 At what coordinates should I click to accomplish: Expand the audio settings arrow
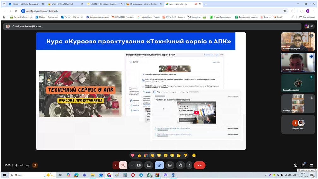(x=116, y=165)
